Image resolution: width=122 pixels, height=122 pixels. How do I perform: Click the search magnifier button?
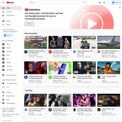[x=84, y=3]
